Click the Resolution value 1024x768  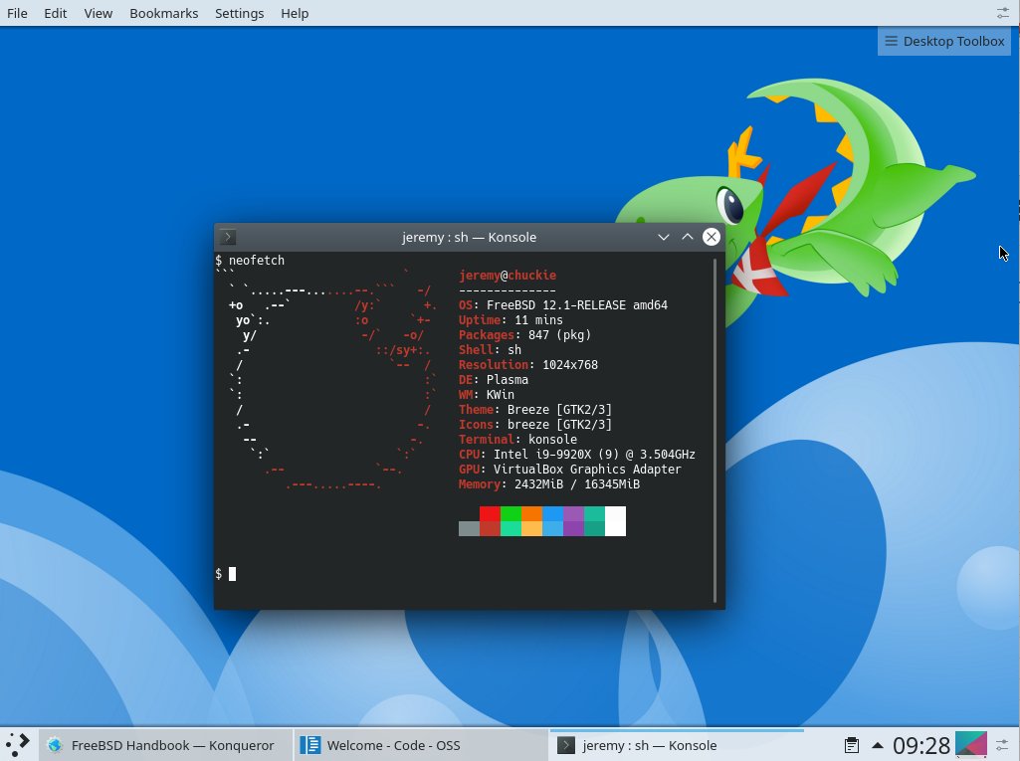coord(570,365)
